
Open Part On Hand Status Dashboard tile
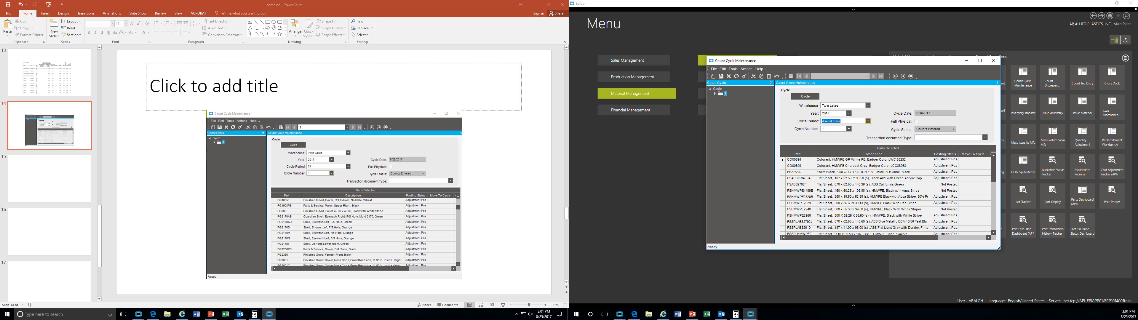1082,225
